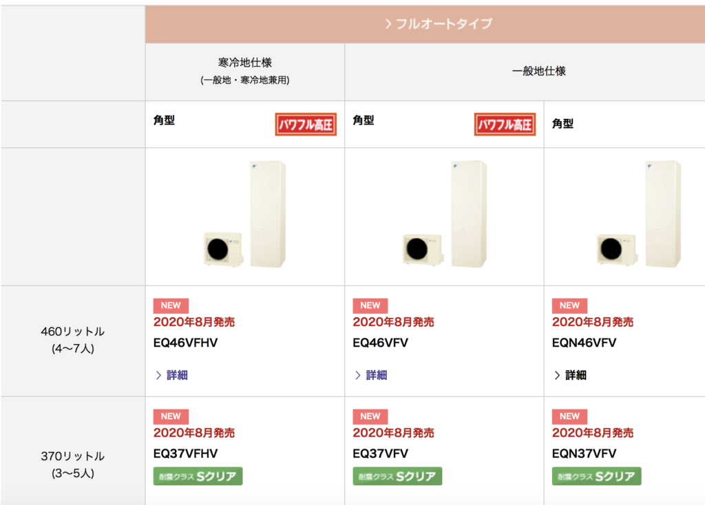Click 耐震クラス Sクリア badge under EQ37VFHV
705x505 pixels.
198,476
